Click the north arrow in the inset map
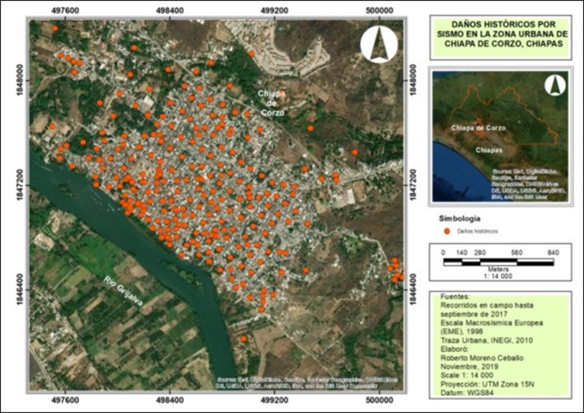Image resolution: width=584 pixels, height=413 pixels. [555, 86]
